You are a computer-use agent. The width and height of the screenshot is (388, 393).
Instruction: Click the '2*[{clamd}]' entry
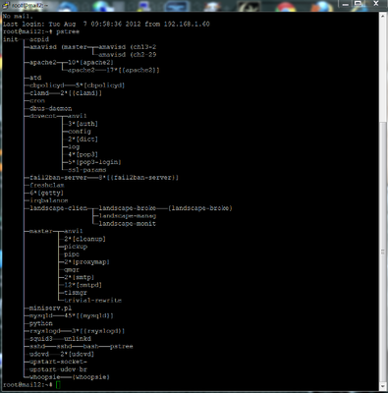82,93
